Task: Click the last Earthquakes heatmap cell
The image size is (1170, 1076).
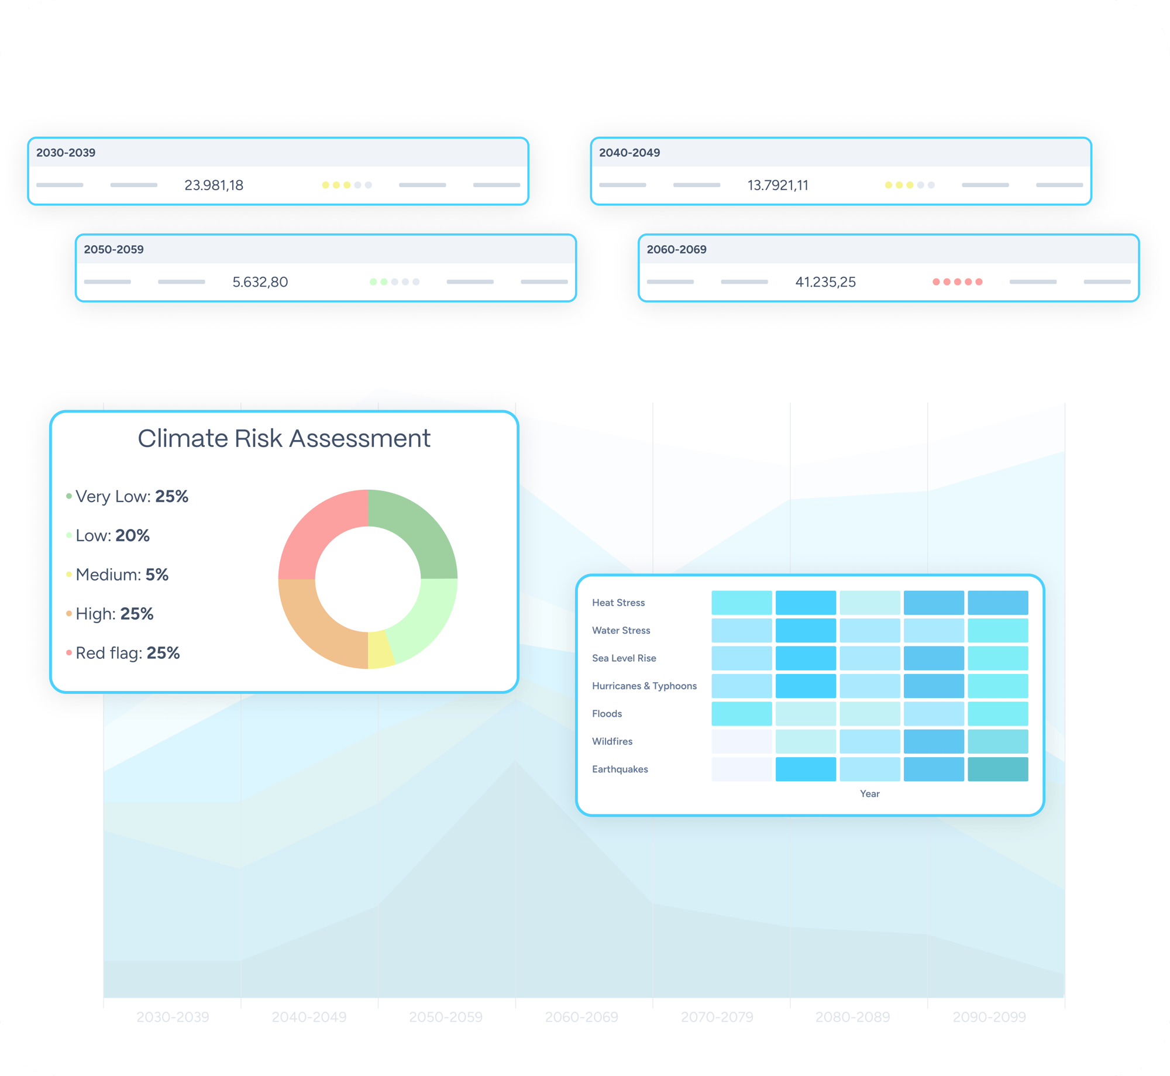Action: pyautogui.click(x=997, y=769)
